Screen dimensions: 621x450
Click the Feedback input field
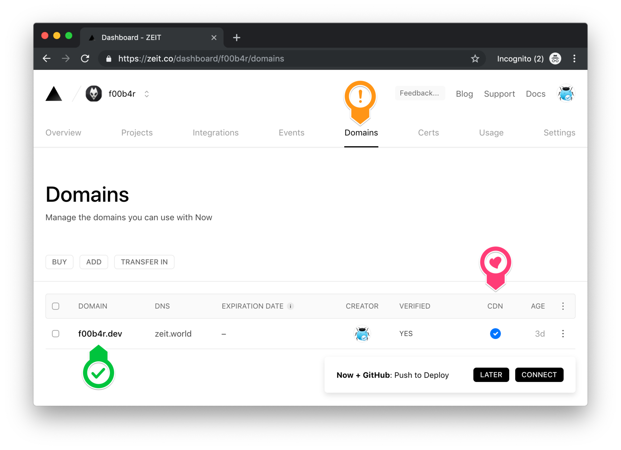[419, 93]
